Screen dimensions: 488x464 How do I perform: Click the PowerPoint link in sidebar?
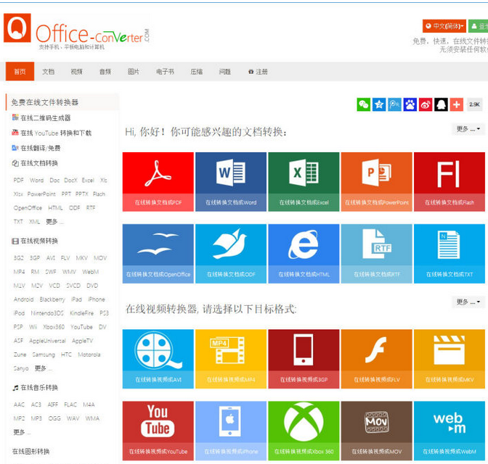(x=41, y=194)
